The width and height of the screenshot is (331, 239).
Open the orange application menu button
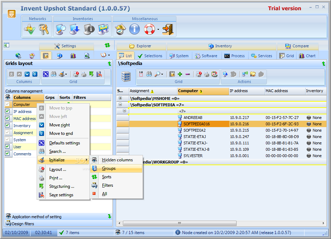(11, 14)
